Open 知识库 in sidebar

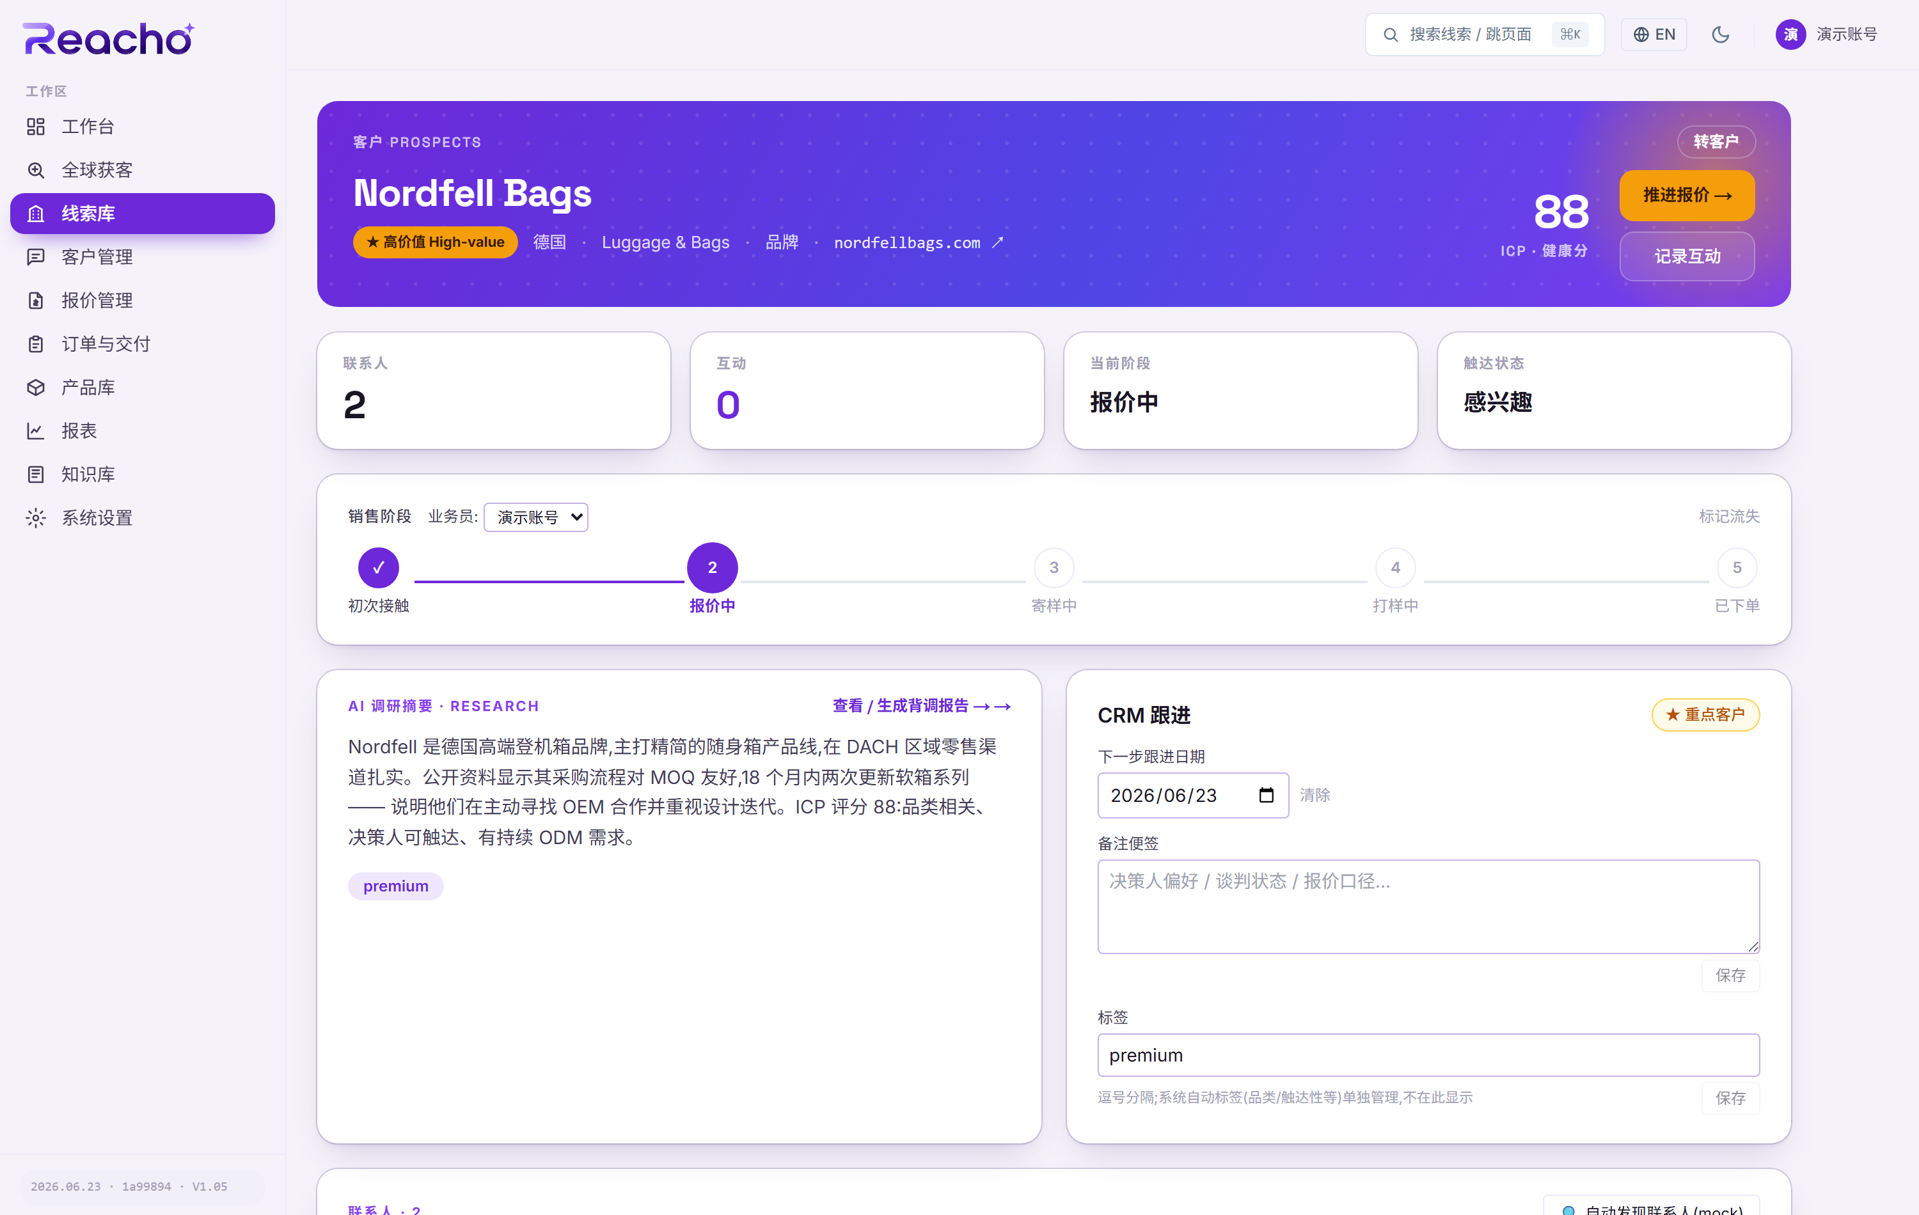(143, 474)
